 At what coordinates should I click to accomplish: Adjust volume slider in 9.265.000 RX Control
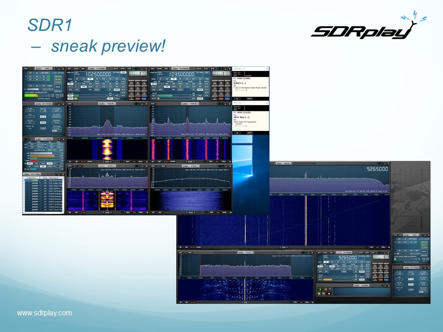pyautogui.click(x=338, y=279)
